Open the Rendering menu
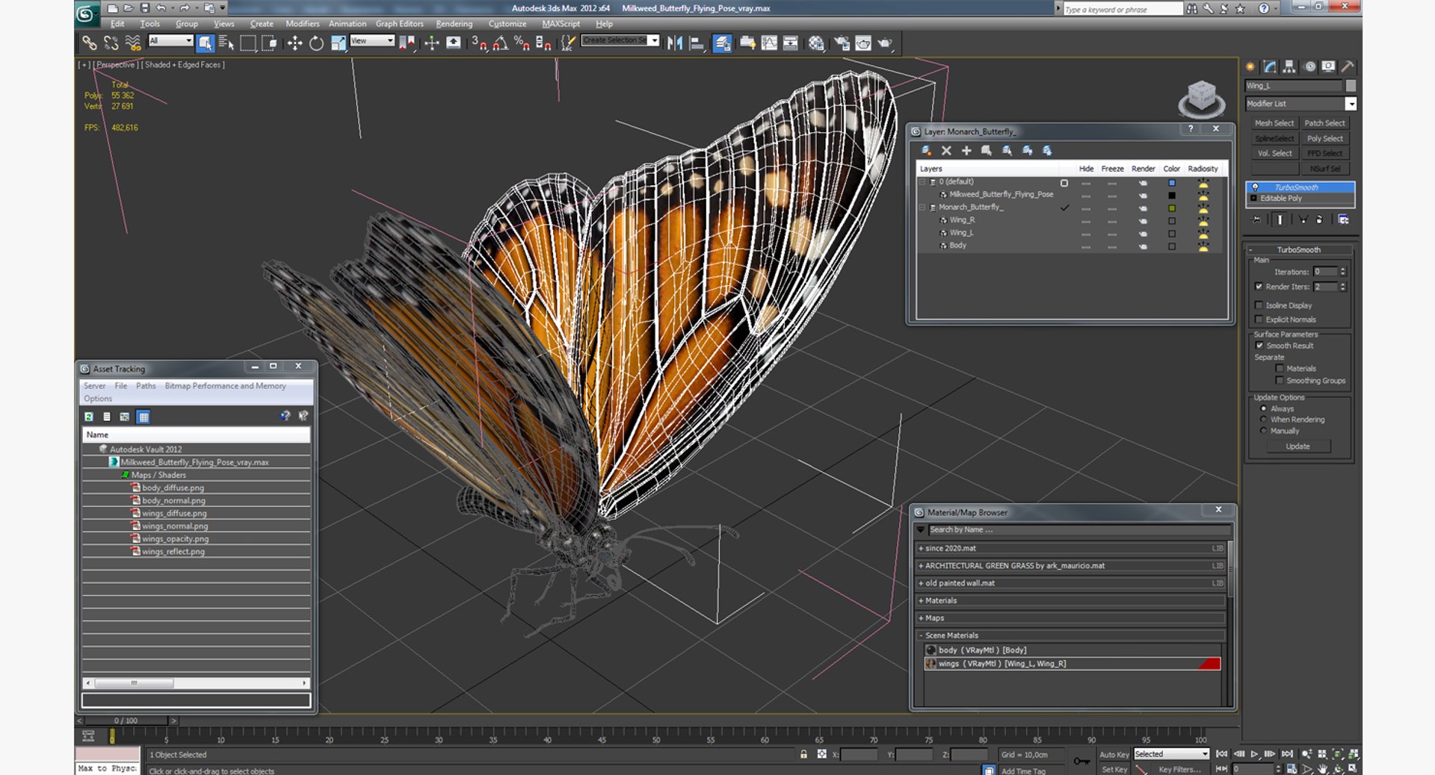This screenshot has height=775, width=1435. [454, 24]
